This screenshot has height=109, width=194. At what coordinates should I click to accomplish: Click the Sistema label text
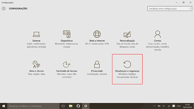[x=36, y=41]
